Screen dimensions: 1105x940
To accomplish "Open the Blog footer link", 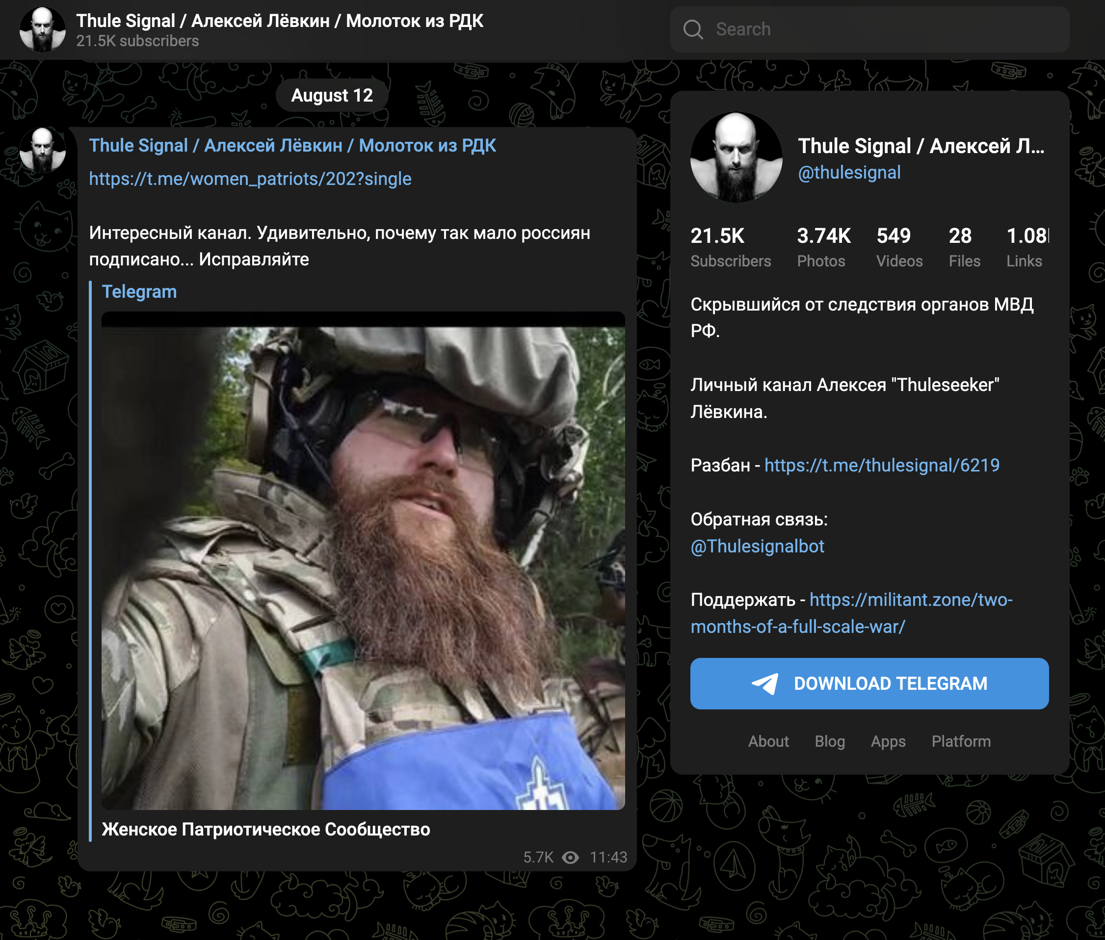I will [x=829, y=741].
